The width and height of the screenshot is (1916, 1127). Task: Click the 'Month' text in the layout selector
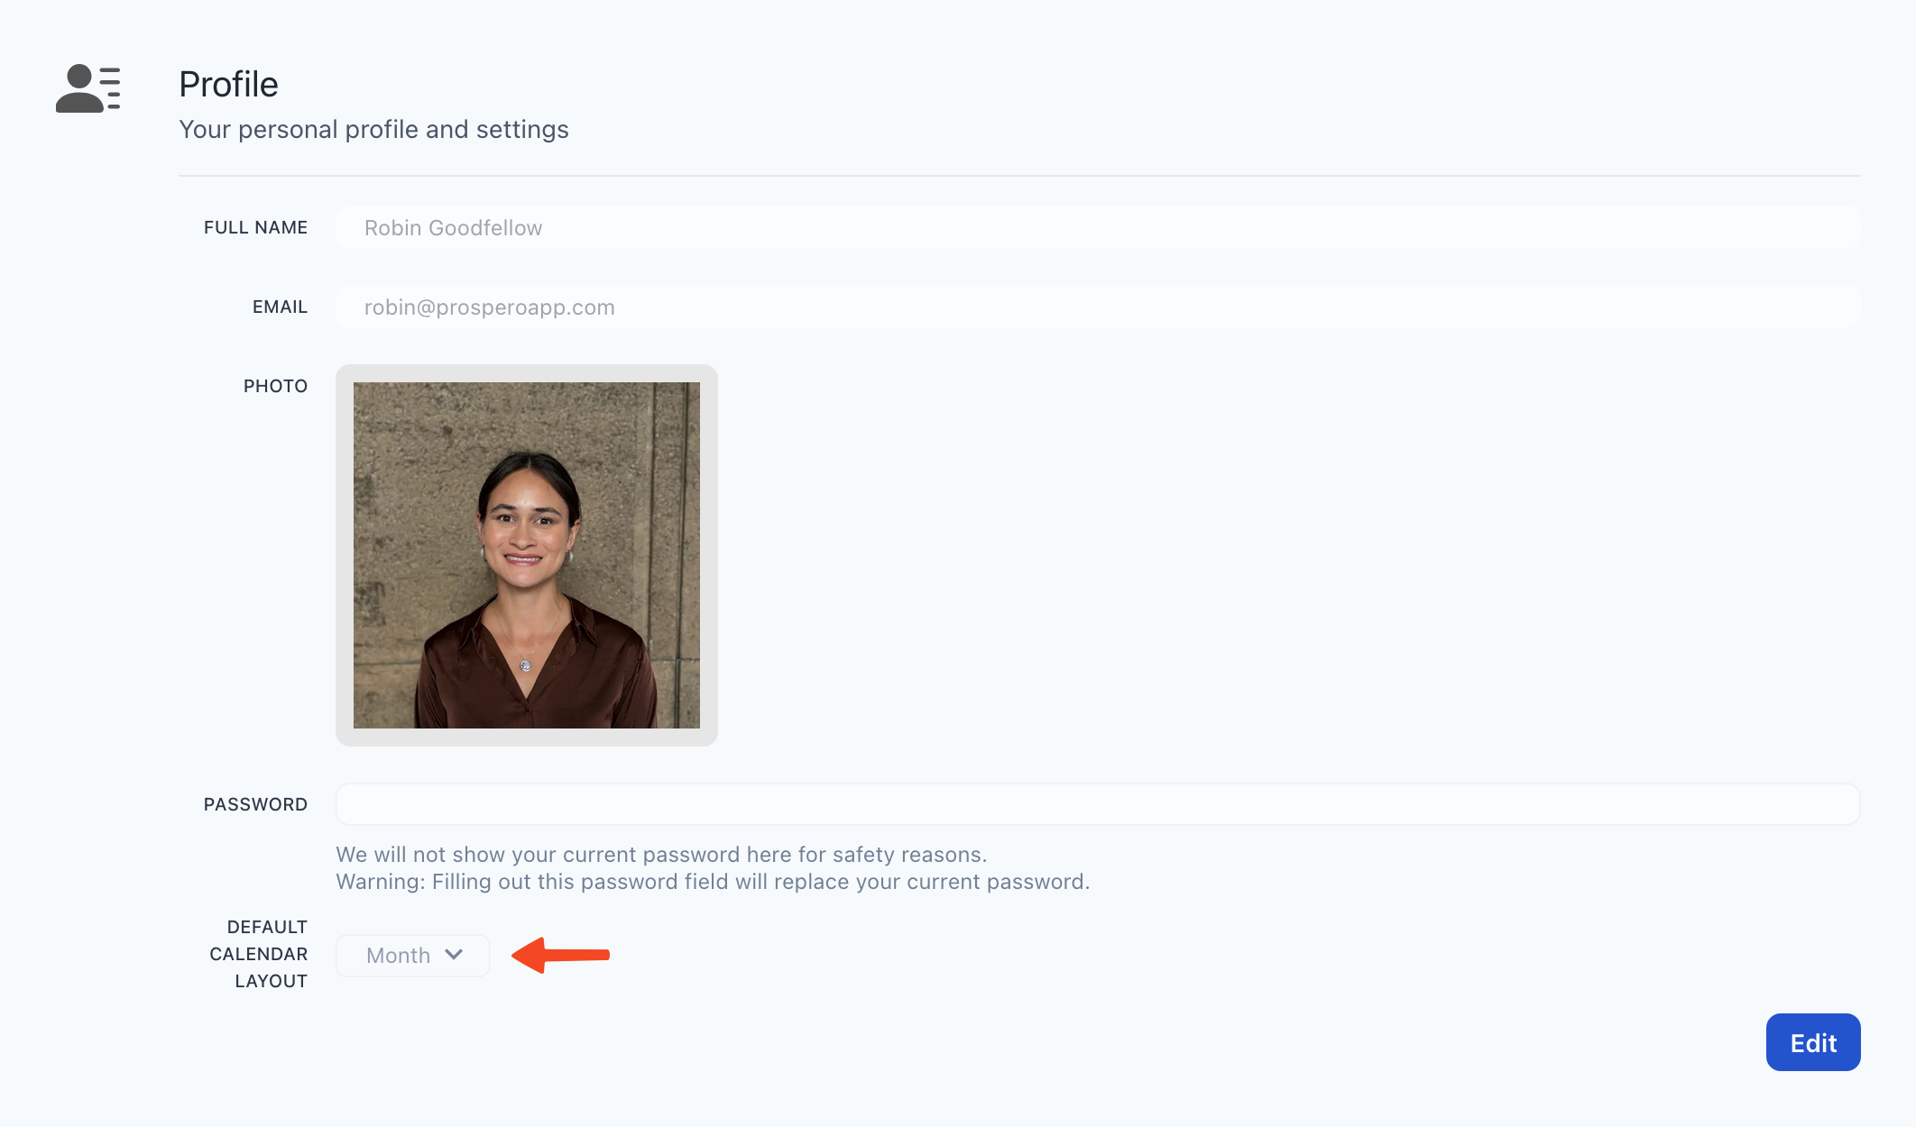(398, 955)
